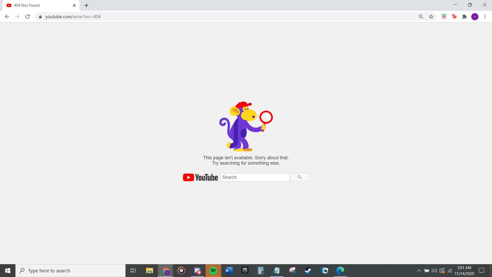This screenshot has width=492, height=277.
Task: Open the Chrome three-dot menu
Action: pyautogui.click(x=485, y=17)
